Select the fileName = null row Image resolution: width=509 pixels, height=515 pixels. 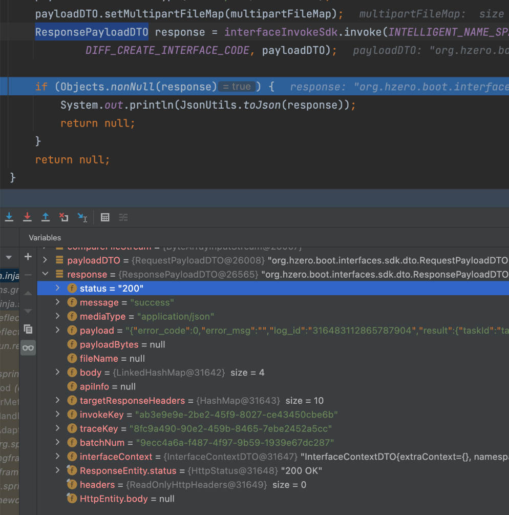pos(273,359)
